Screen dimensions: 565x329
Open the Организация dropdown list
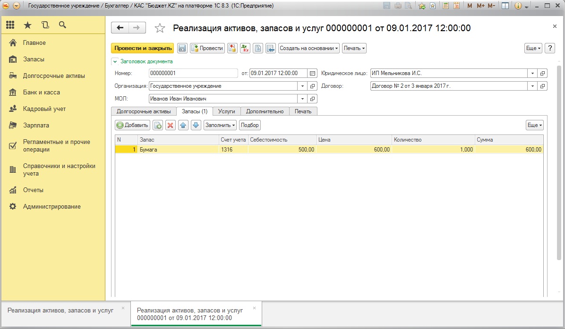pos(303,86)
